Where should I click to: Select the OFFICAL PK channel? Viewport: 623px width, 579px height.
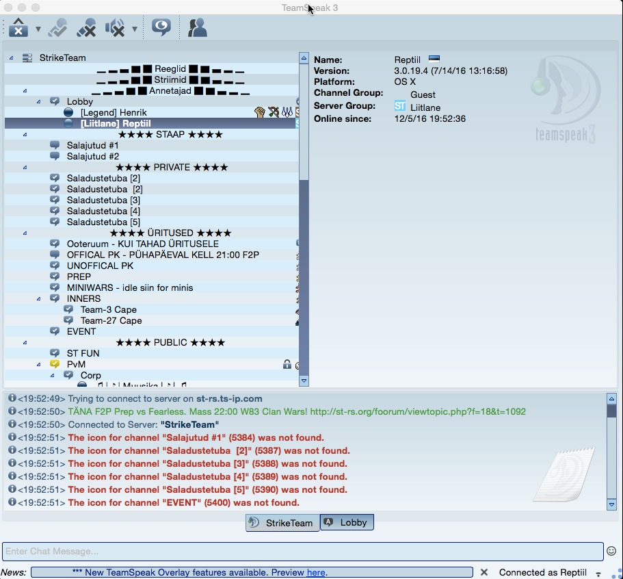coord(151,255)
